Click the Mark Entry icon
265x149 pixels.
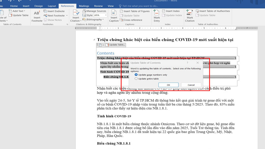(156, 13)
